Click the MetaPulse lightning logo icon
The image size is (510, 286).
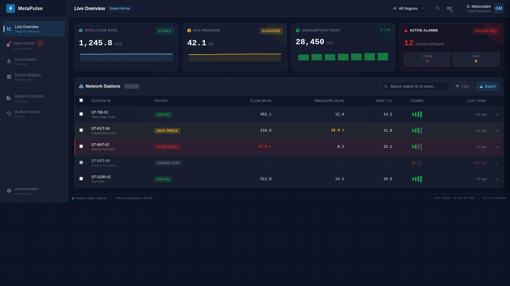coord(11,8)
